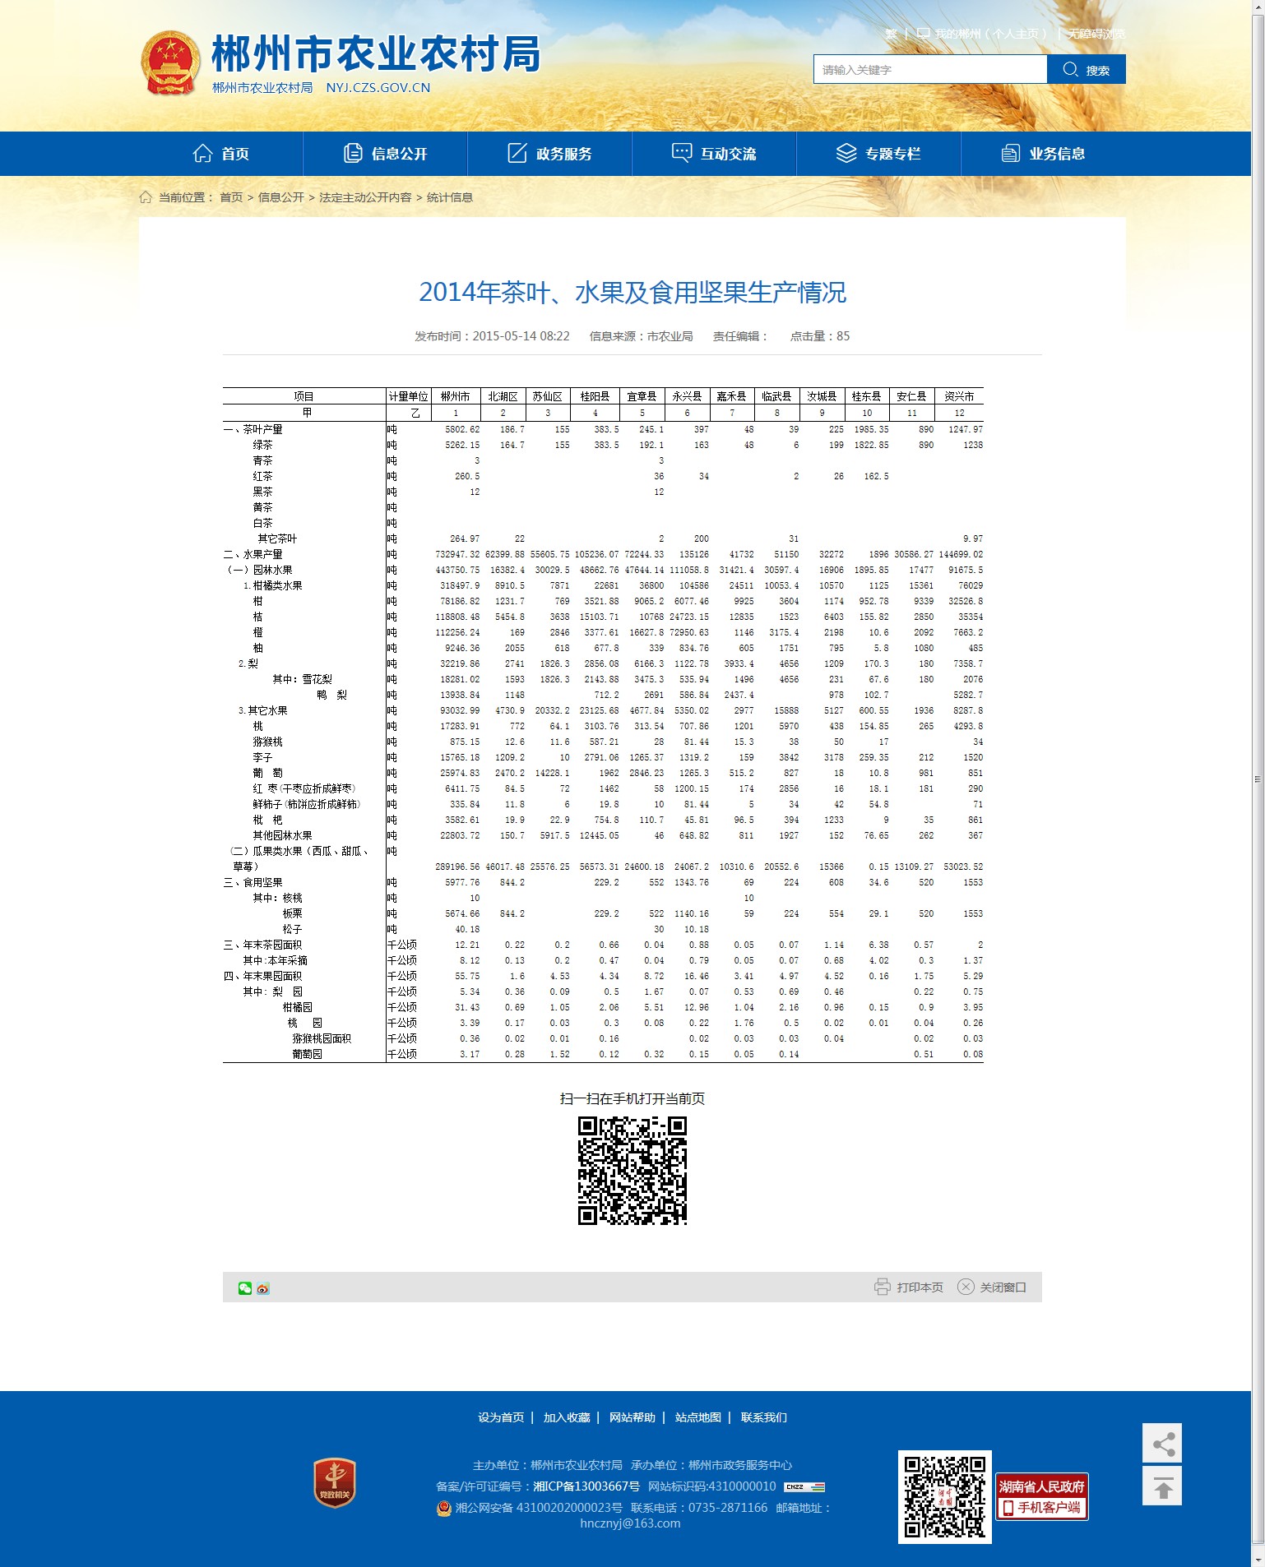Click the 郴州市 column header
Viewport: 1265px width, 1567px height.
click(x=455, y=396)
